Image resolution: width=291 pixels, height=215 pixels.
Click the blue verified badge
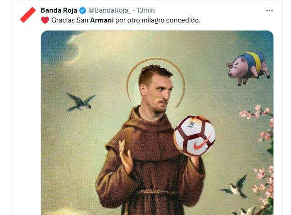[82, 10]
